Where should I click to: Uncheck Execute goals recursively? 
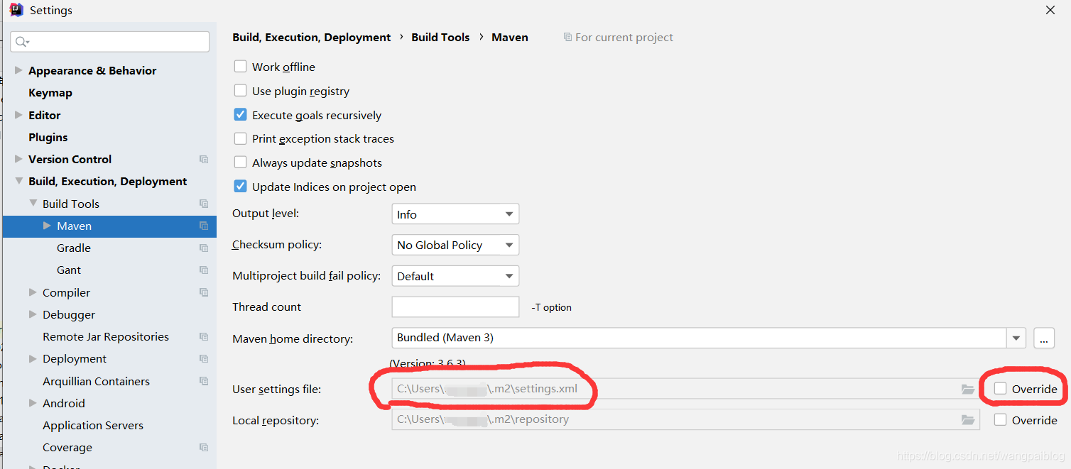[x=241, y=115]
